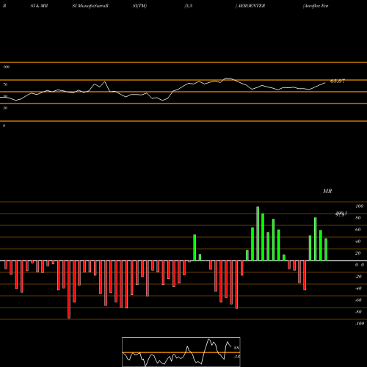Click the -100 label on MR axis
The image size is (367, 367).
[x=360, y=324]
